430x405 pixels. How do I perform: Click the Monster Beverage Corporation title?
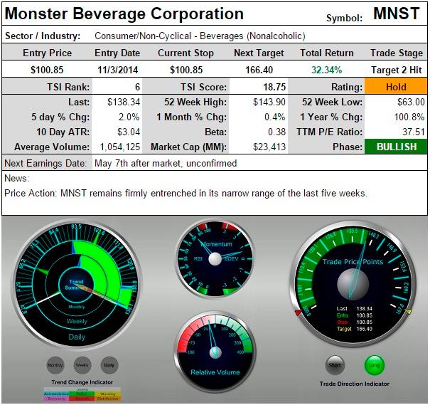point(124,14)
